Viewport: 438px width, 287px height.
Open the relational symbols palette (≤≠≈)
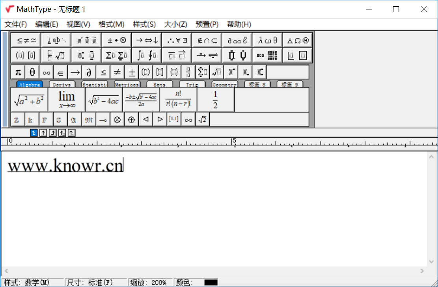point(26,40)
